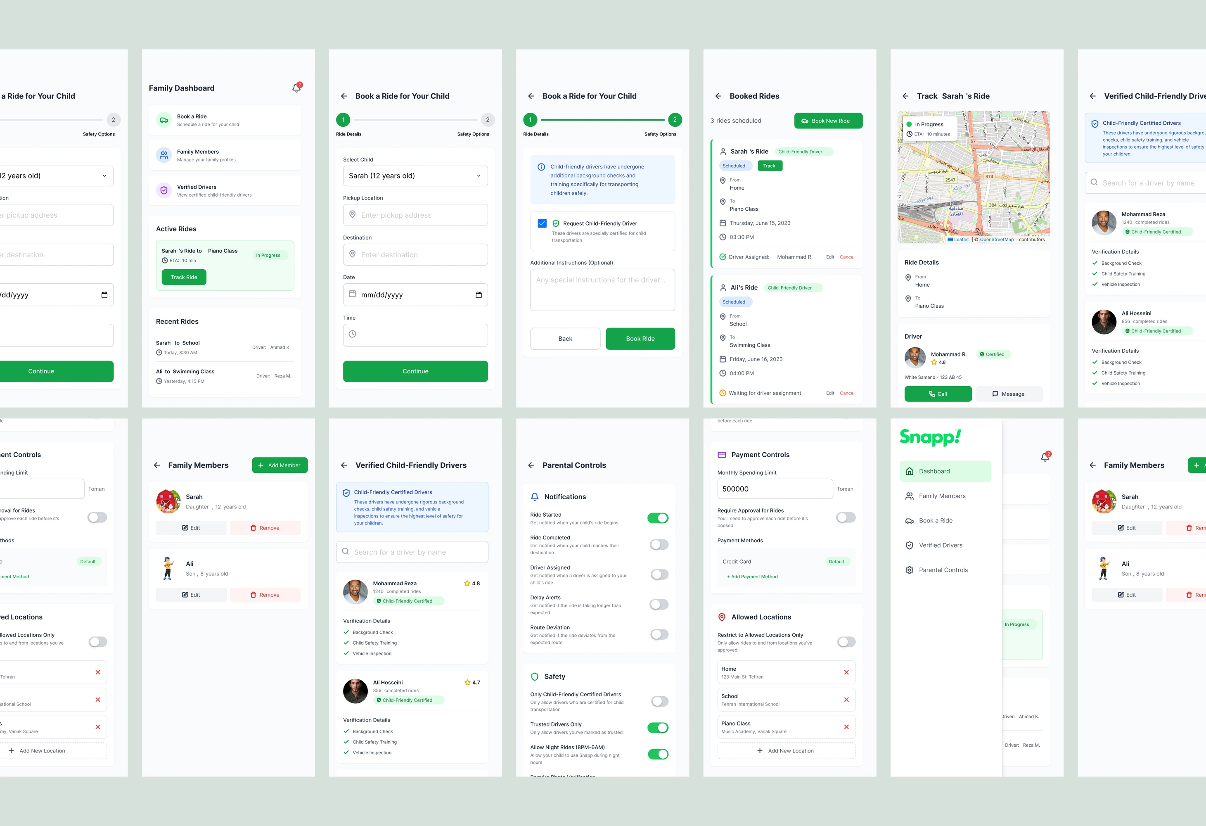Toggle Ride Started notification switch
The height and width of the screenshot is (826, 1206).
click(658, 517)
